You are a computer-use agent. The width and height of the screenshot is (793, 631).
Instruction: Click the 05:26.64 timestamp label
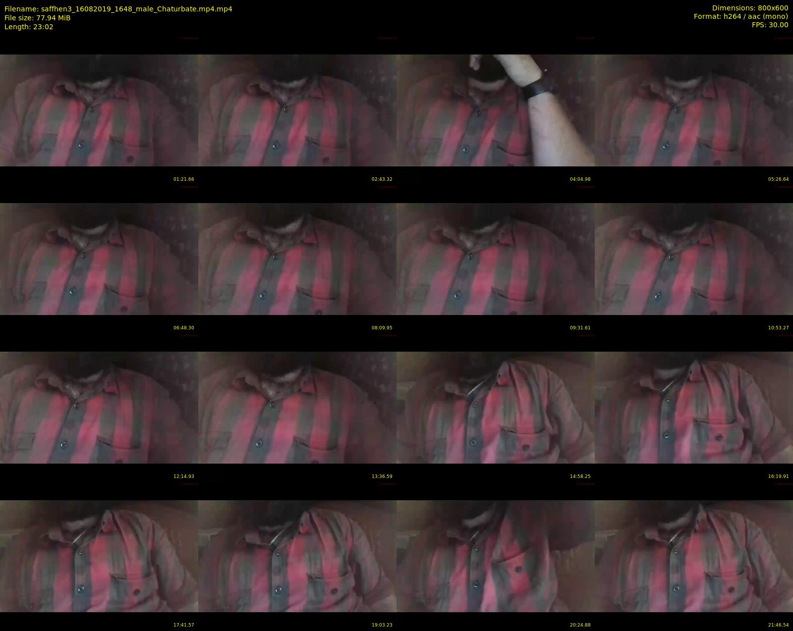pos(779,179)
